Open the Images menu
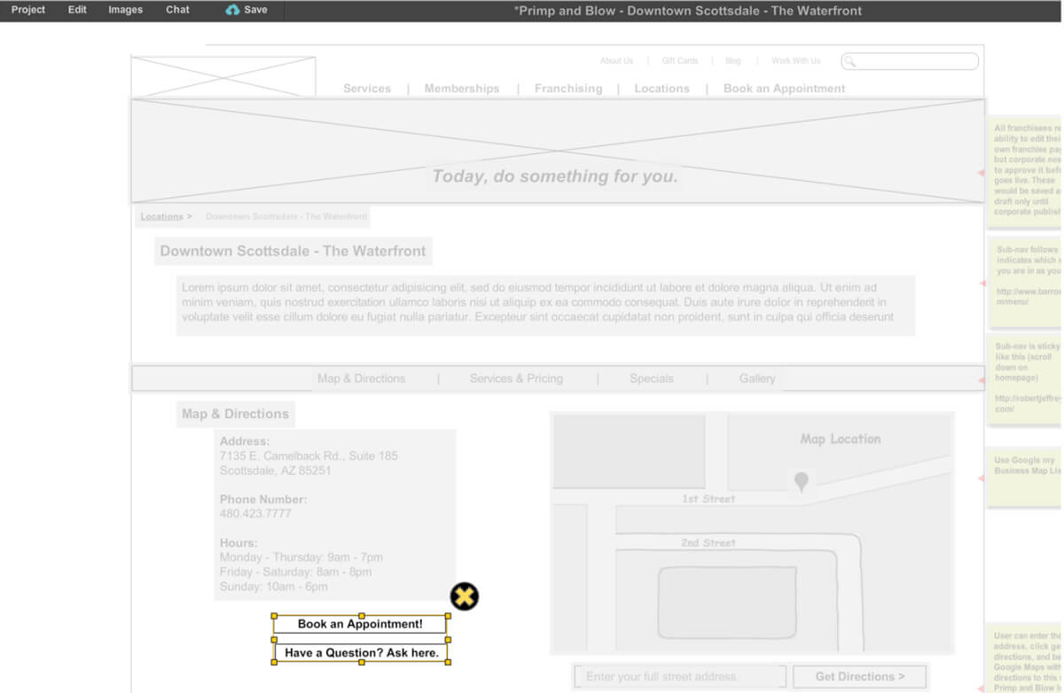This screenshot has height=693, width=1064. (125, 10)
